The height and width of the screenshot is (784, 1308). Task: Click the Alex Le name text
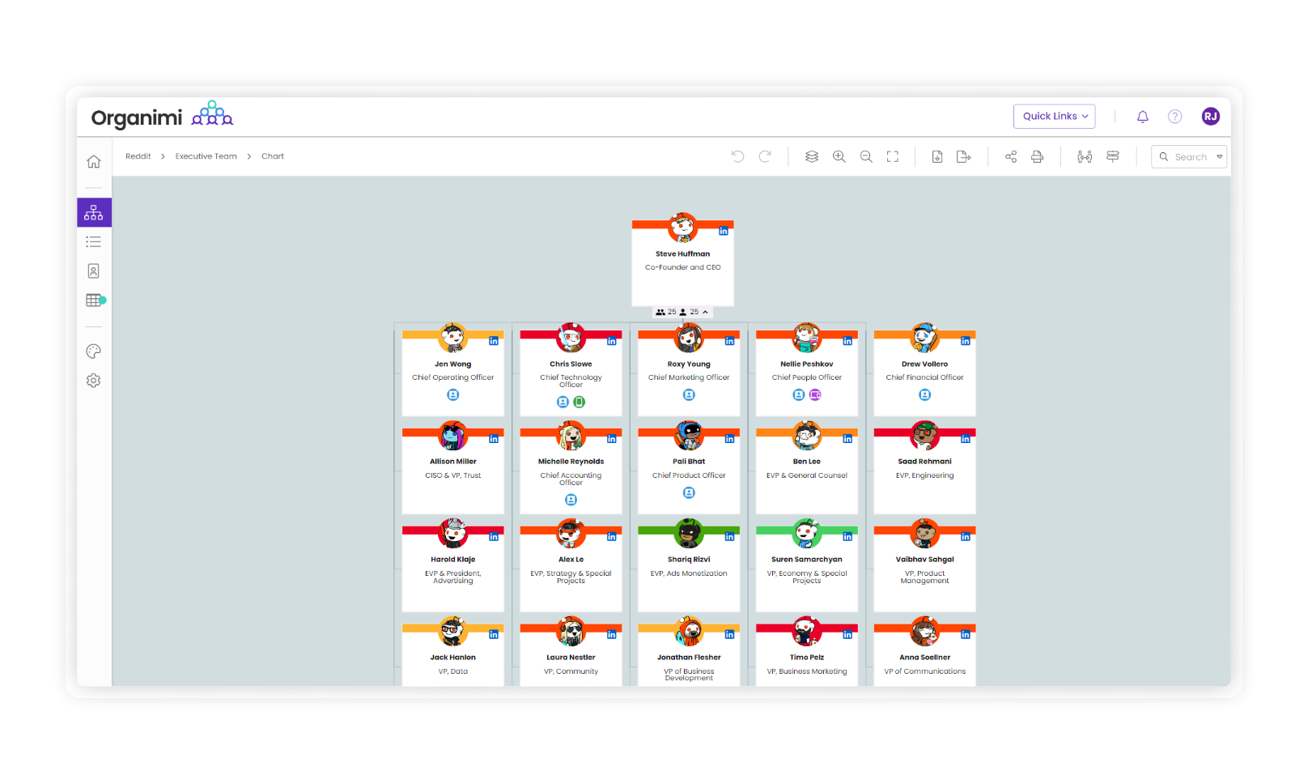coord(571,560)
